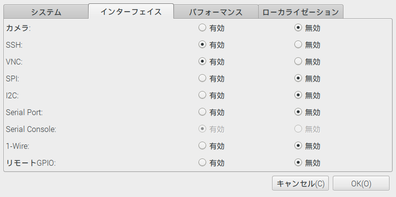Select 有効 radio for VNC
Image resolution: width=396 pixels, height=197 pixels.
coord(202,62)
